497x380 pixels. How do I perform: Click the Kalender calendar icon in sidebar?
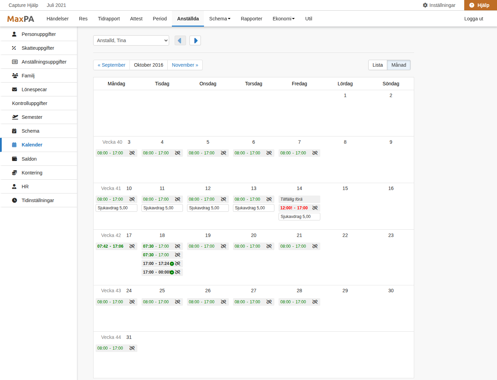pyautogui.click(x=14, y=145)
